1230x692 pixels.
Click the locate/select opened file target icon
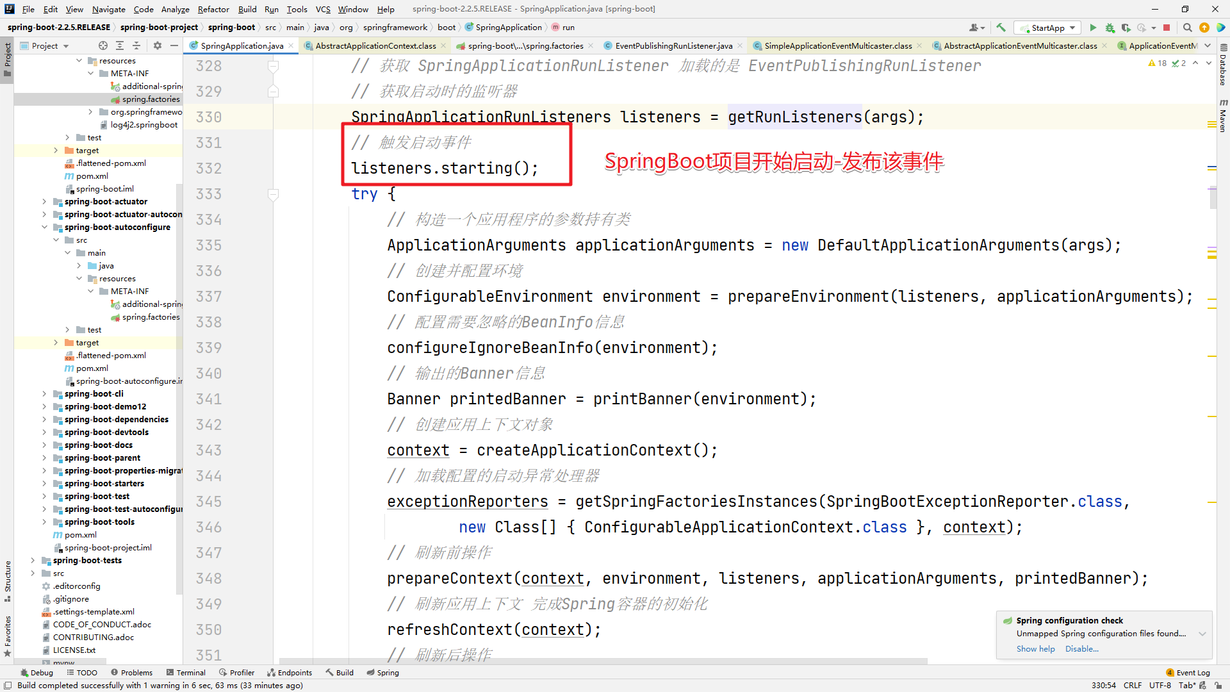(102, 45)
